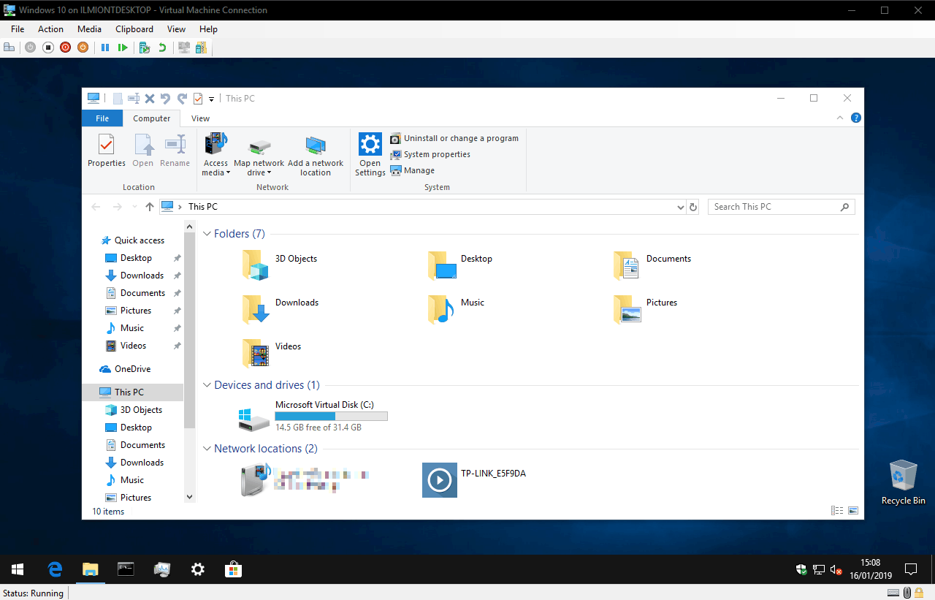Click Delete X in Explorer quick access toolbar

(150, 99)
